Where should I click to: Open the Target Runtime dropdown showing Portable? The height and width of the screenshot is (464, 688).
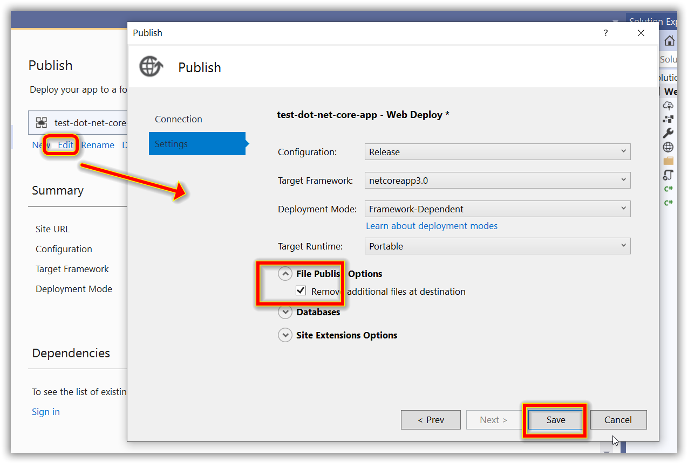pyautogui.click(x=498, y=246)
